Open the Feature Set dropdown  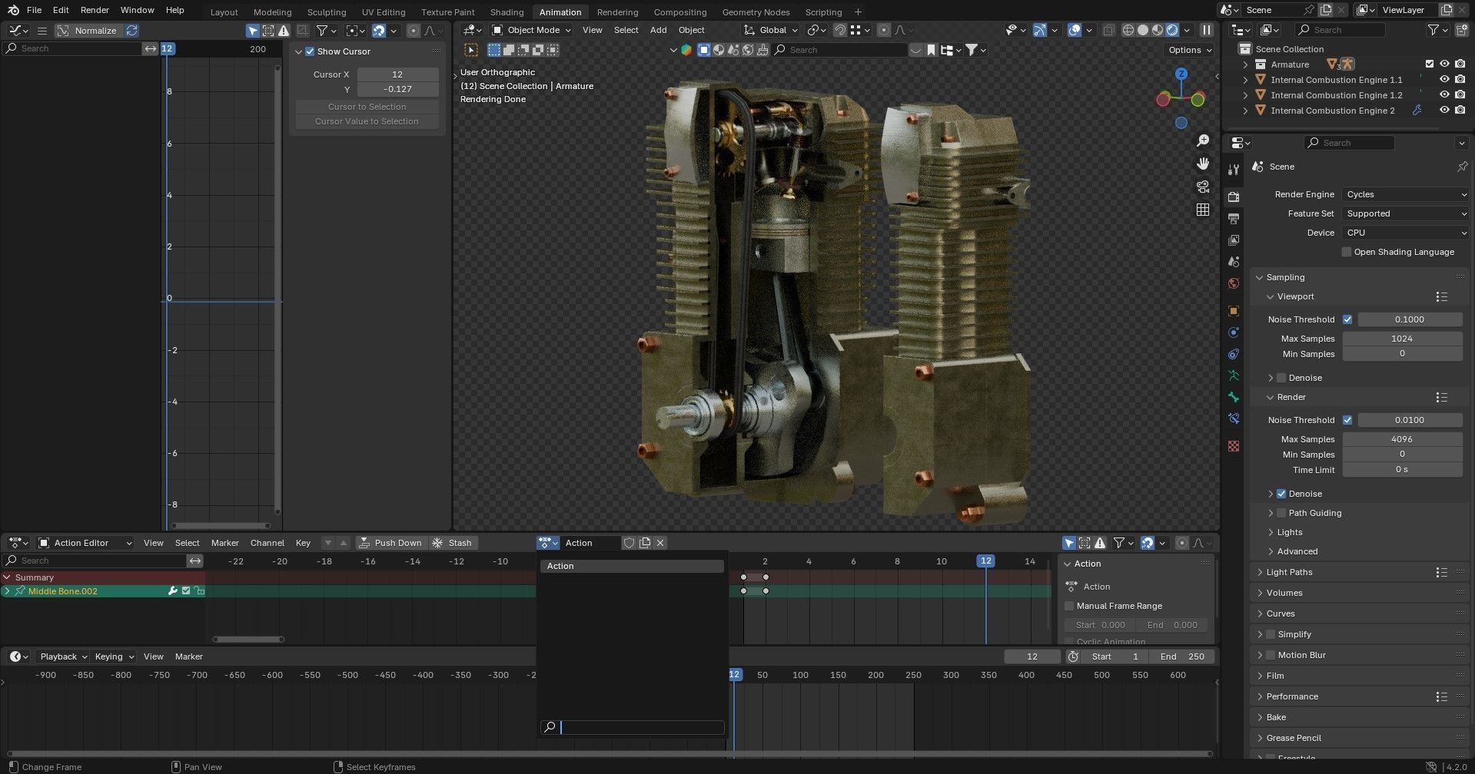[1405, 213]
